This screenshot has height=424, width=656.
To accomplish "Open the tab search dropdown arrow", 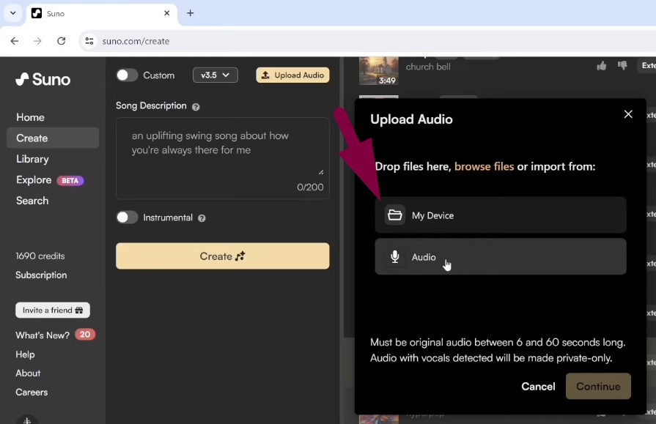I will (x=13, y=13).
